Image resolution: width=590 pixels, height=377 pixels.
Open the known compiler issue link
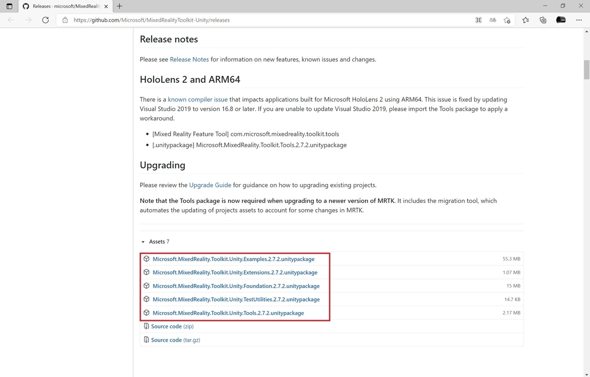tap(198, 99)
